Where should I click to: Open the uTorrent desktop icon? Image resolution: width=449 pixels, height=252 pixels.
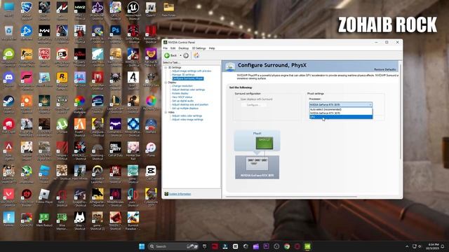coord(62,127)
